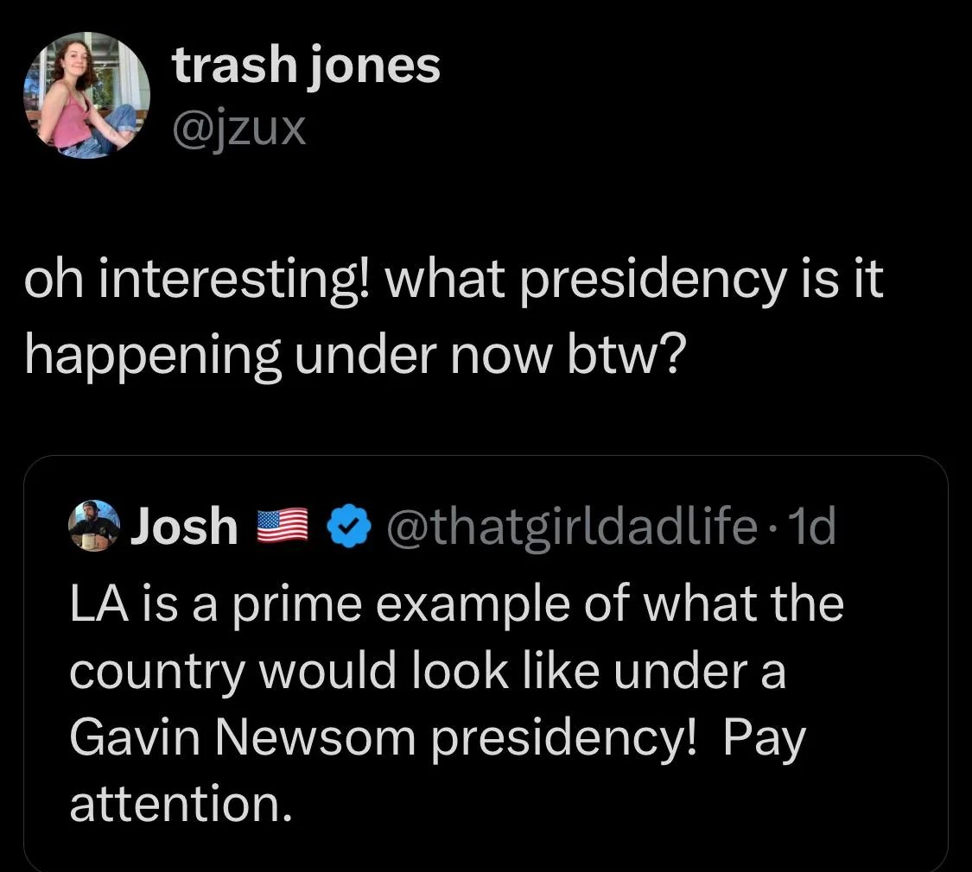The width and height of the screenshot is (972, 872).
Task: Select the "Josh" display name
Action: [x=184, y=526]
